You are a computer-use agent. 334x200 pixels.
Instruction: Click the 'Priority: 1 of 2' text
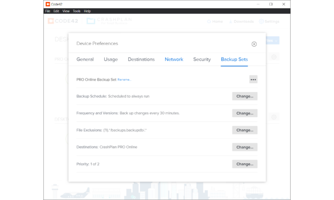[x=88, y=164]
